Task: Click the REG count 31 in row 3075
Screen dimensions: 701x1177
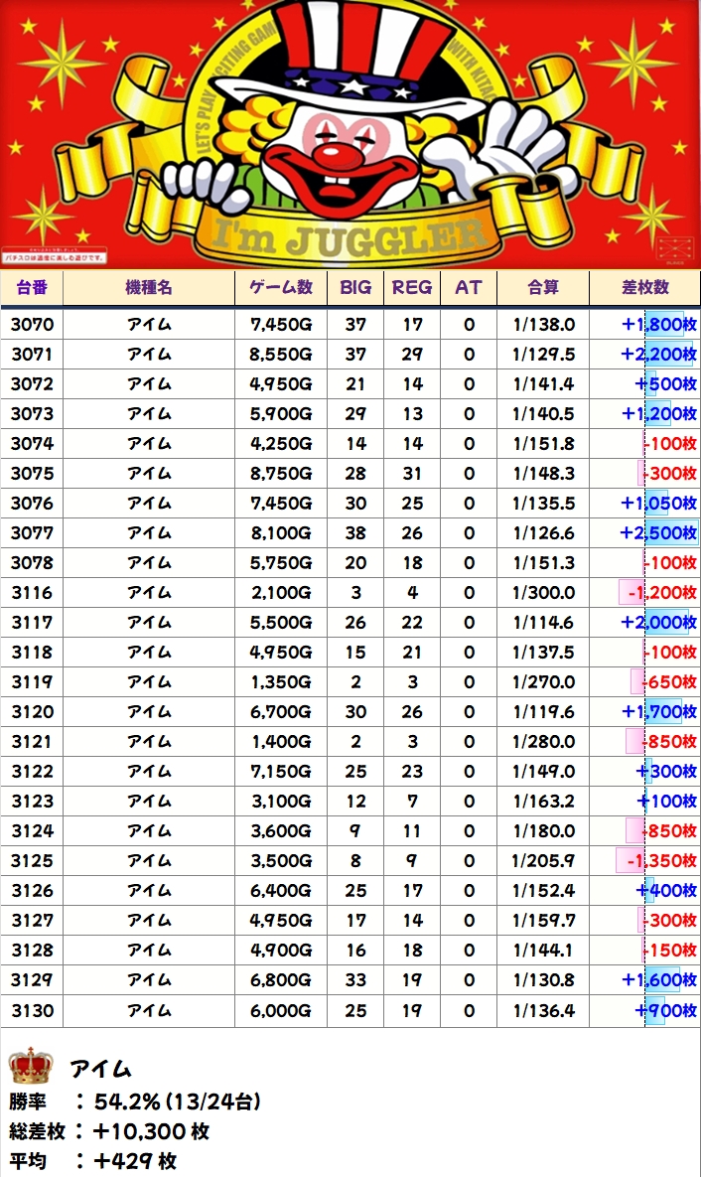Action: [412, 474]
